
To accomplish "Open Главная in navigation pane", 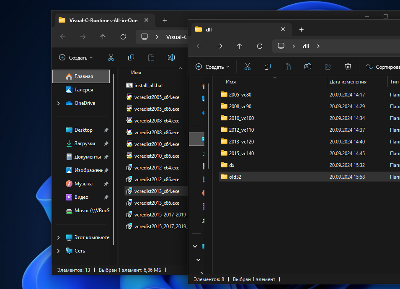I will click(81, 76).
